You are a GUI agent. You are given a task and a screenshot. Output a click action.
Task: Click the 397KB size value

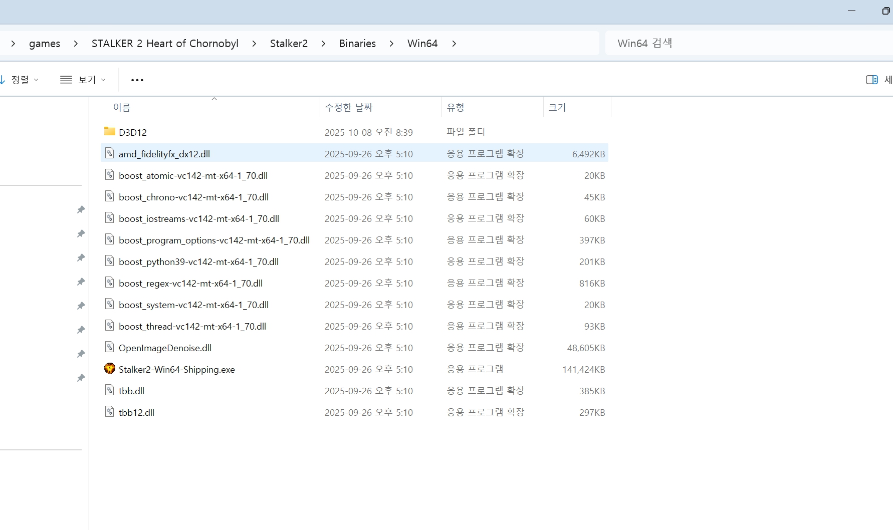click(x=592, y=240)
